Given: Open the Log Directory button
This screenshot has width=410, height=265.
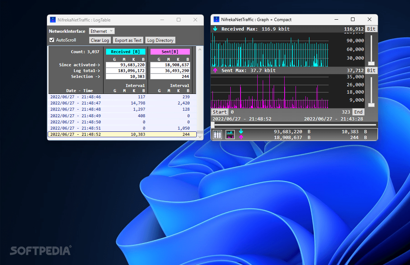Looking at the screenshot, I should [x=160, y=40].
